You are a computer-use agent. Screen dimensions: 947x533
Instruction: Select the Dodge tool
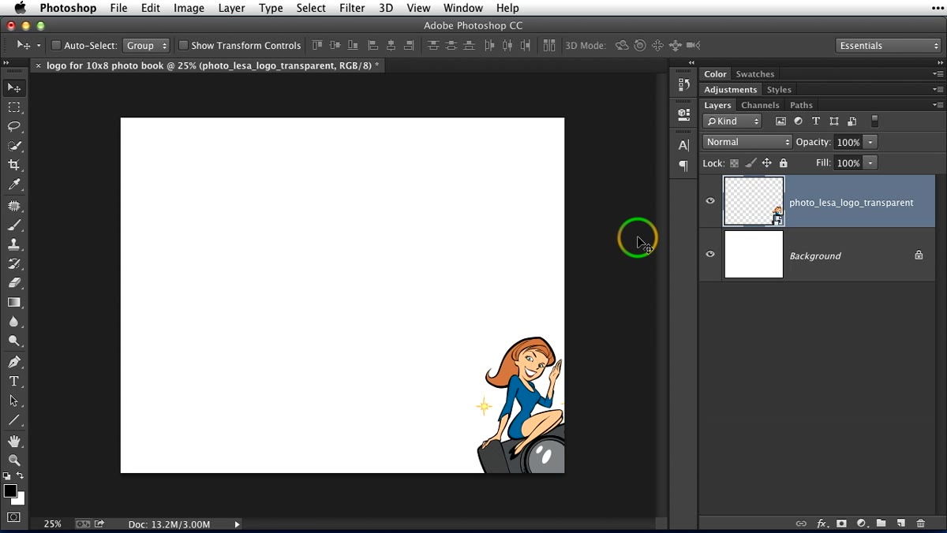pyautogui.click(x=14, y=341)
